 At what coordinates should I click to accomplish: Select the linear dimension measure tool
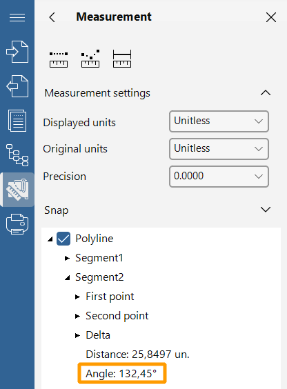pos(122,59)
